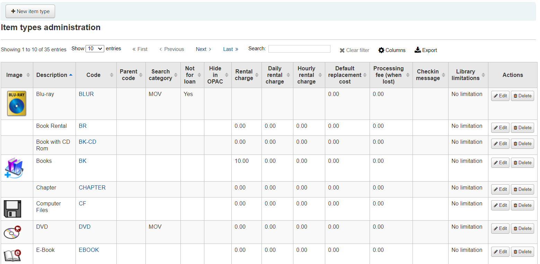
Task: Sort by Hide in OPAC arrows
Action: pos(227,75)
